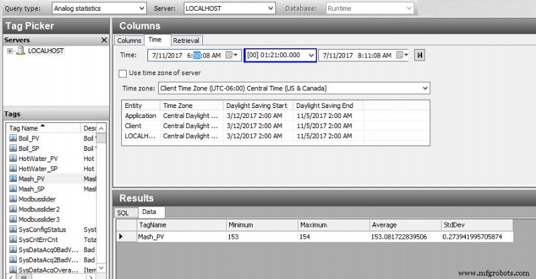Switch to the SQL results tab
Image resolution: width=536 pixels, height=279 pixels.
click(x=123, y=213)
